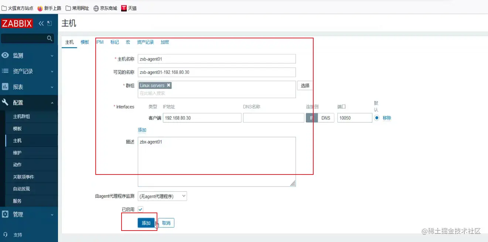Viewport: 488px width, 242px height.
Task: Click the search magnifier icon
Action: 50,38
